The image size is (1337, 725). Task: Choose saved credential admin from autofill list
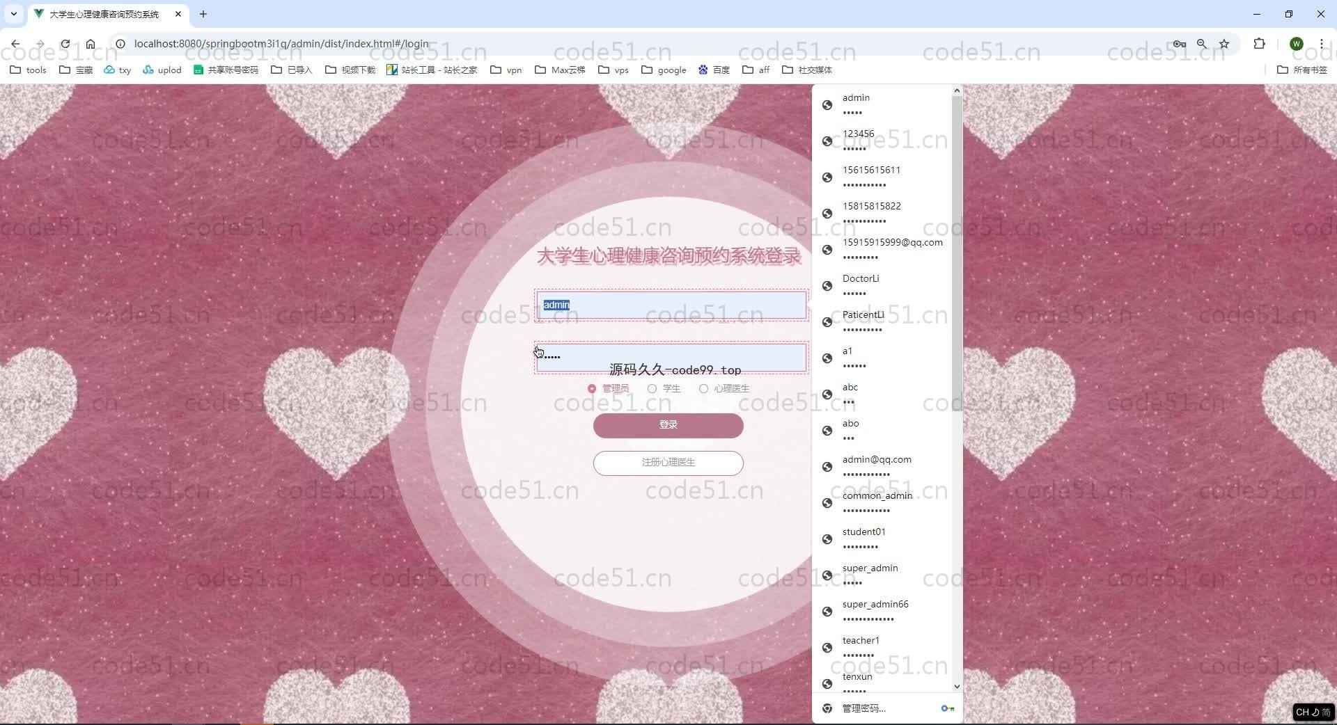[882, 104]
